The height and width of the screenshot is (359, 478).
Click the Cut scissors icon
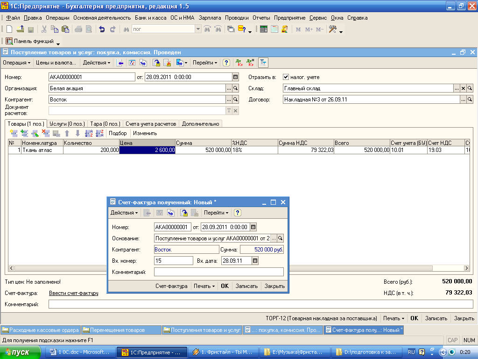point(44,29)
